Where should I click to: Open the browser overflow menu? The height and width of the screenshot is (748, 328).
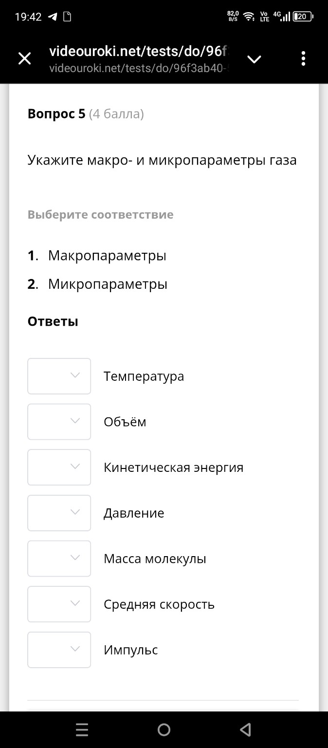[303, 58]
